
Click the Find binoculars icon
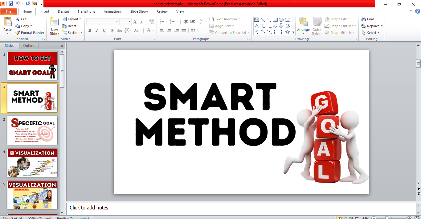pyautogui.click(x=364, y=19)
